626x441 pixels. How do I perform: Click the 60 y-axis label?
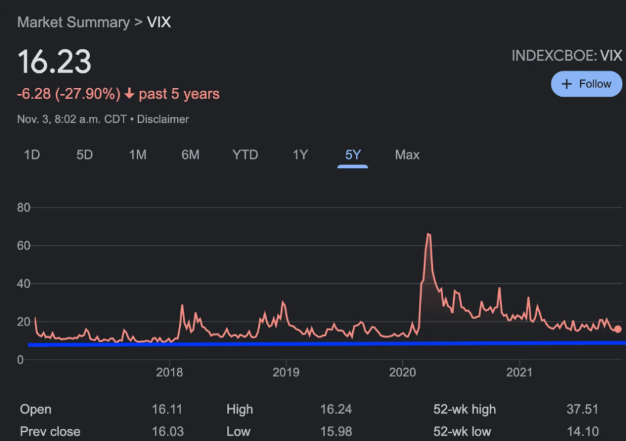[x=24, y=245]
